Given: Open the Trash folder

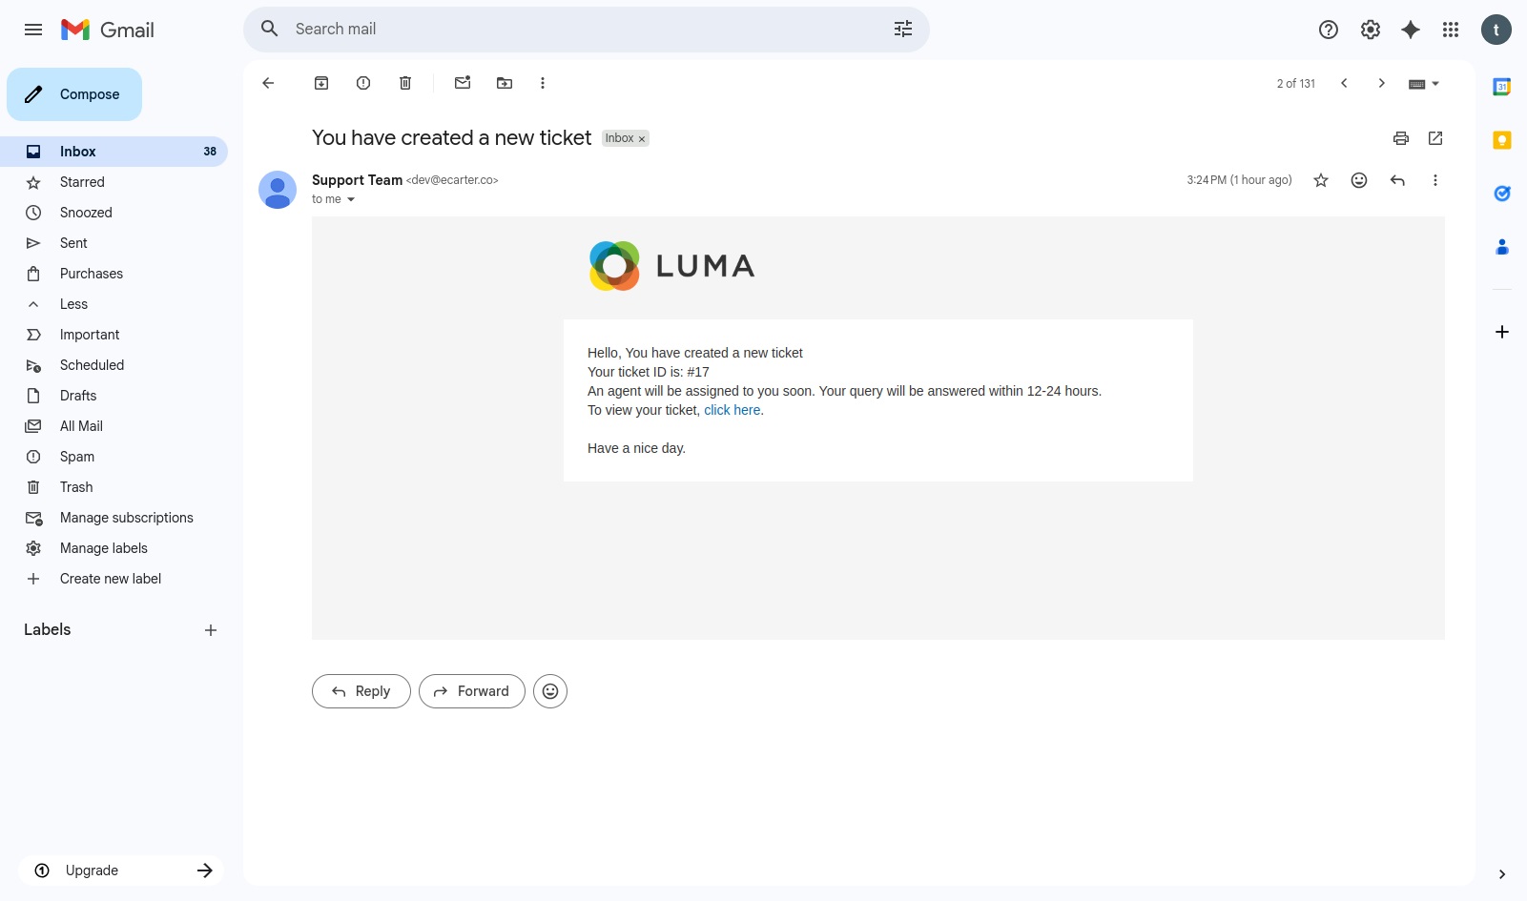Looking at the screenshot, I should (113, 487).
